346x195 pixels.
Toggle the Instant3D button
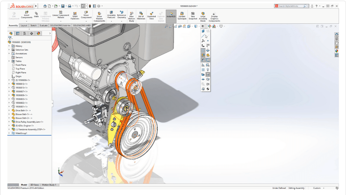171,15
